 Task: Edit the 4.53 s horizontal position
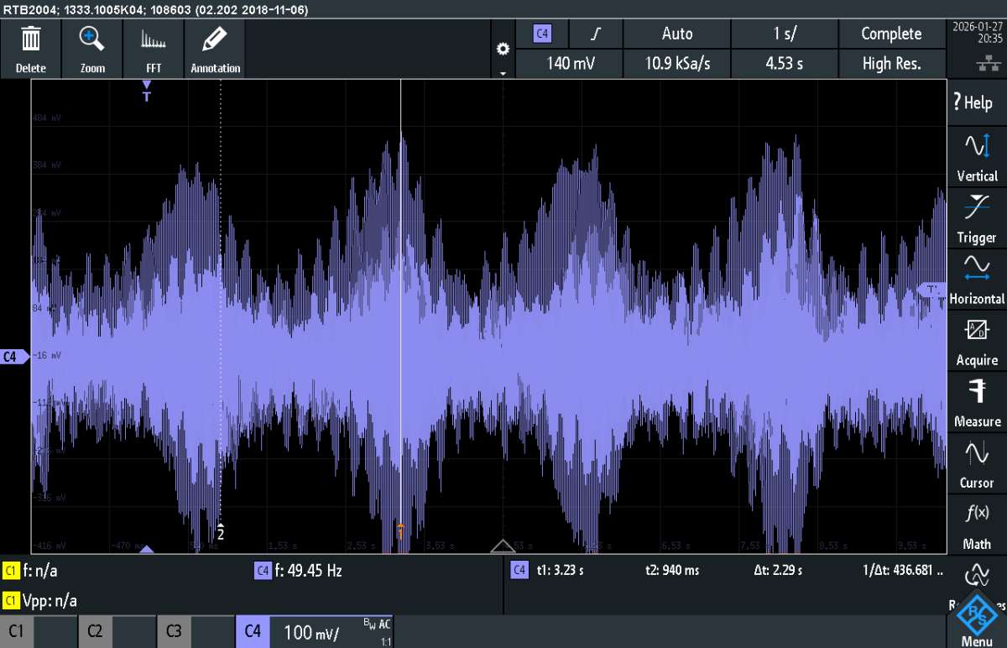[785, 63]
